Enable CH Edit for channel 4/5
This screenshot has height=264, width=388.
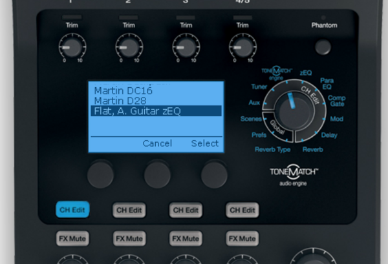tap(242, 210)
